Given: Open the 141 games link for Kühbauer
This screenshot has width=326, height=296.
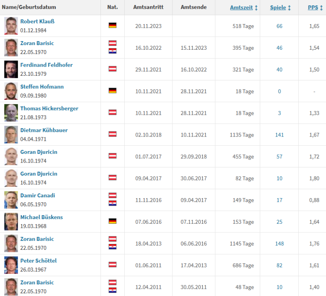Looking at the screenshot, I should [x=279, y=135].
